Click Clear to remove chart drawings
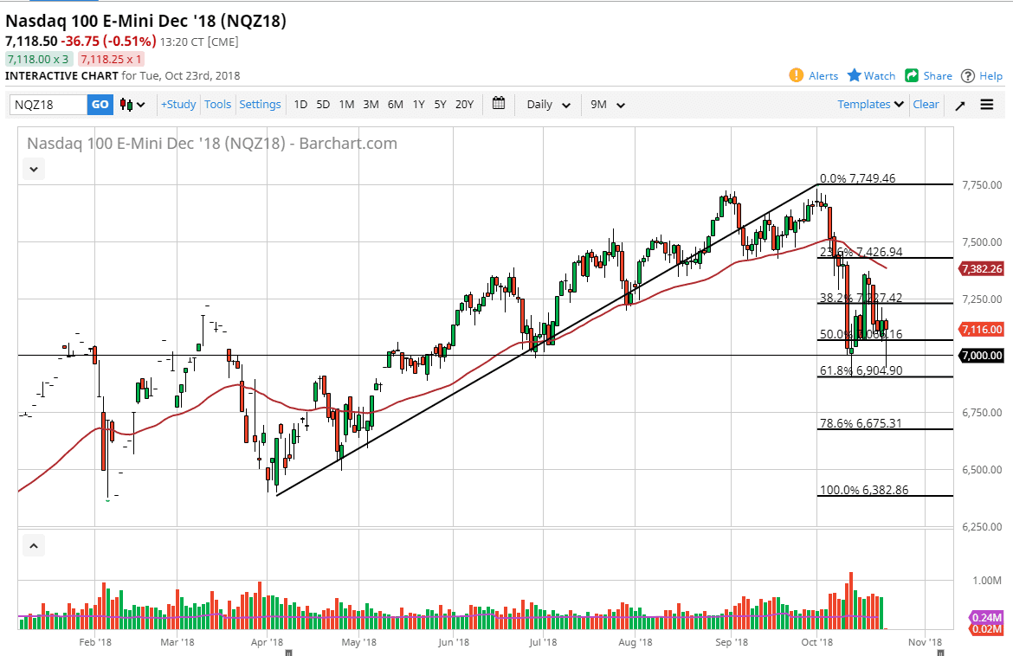Screen dimensions: 1013x656 (926, 104)
